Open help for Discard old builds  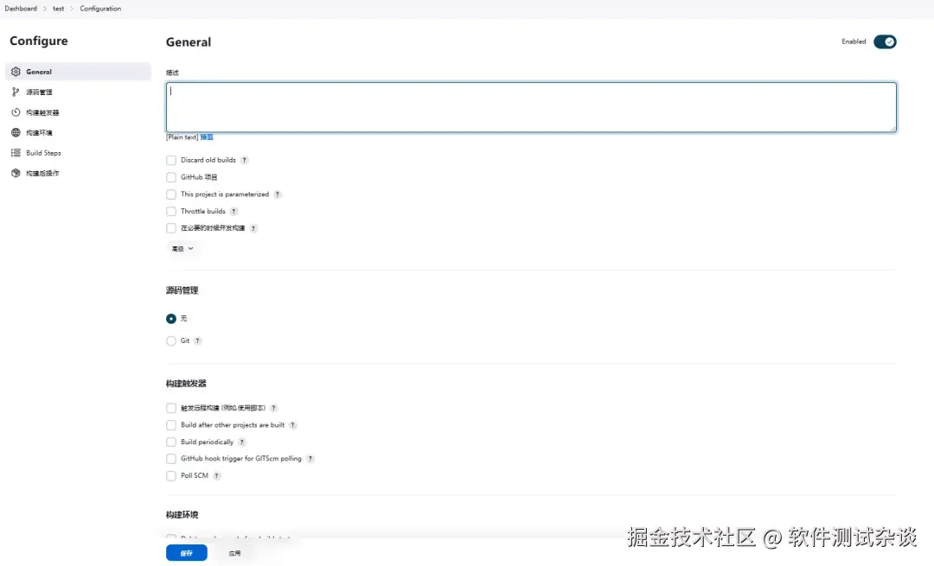(245, 160)
